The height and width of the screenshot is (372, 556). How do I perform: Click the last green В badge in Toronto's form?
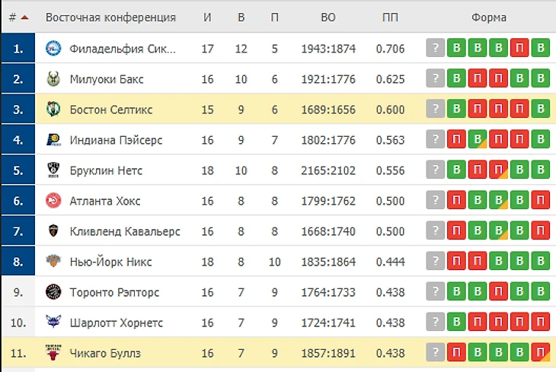click(541, 291)
